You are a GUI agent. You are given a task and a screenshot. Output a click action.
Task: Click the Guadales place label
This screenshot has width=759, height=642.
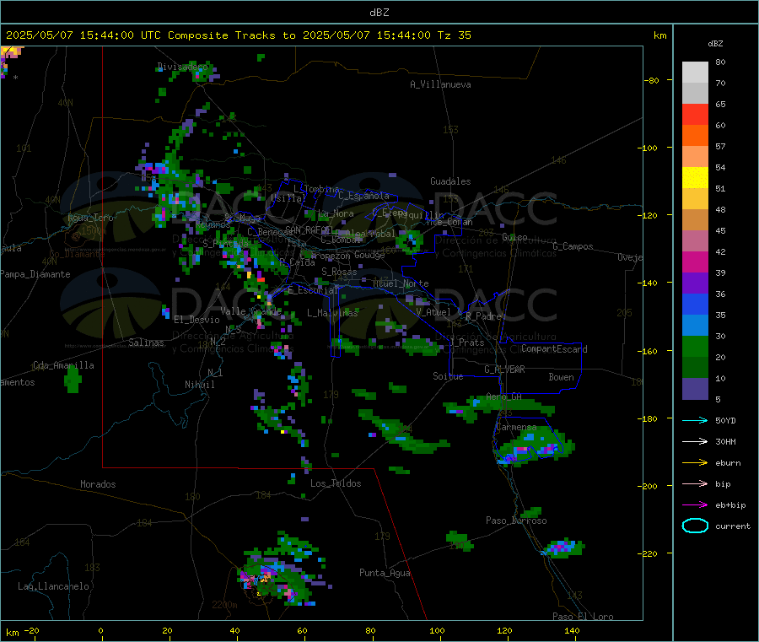450,181
